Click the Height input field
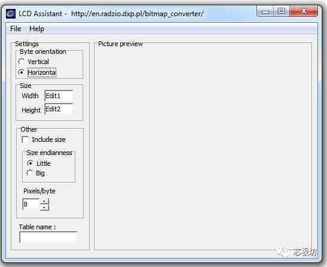327x267 pixels. point(59,109)
